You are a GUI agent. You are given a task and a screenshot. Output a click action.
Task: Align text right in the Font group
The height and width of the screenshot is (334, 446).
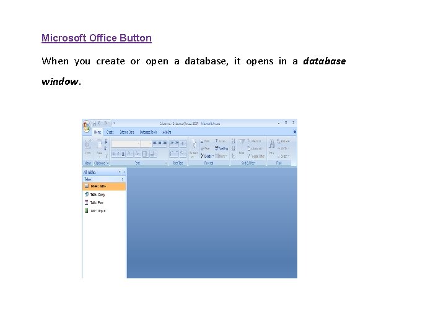(165, 143)
